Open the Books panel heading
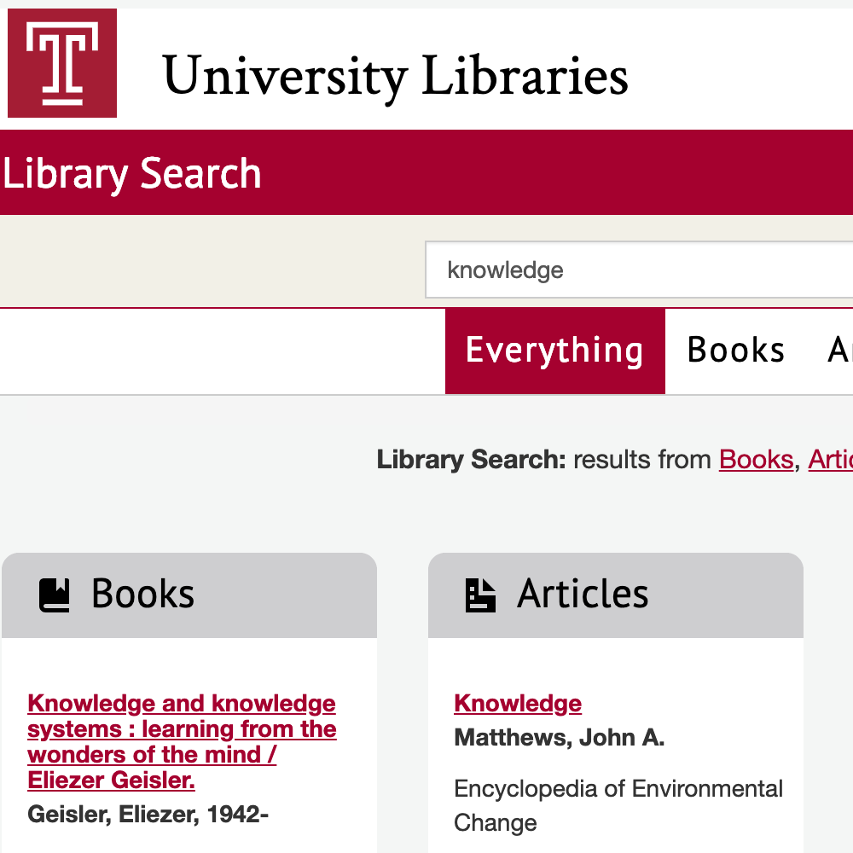Image resolution: width=853 pixels, height=853 pixels. (x=142, y=594)
